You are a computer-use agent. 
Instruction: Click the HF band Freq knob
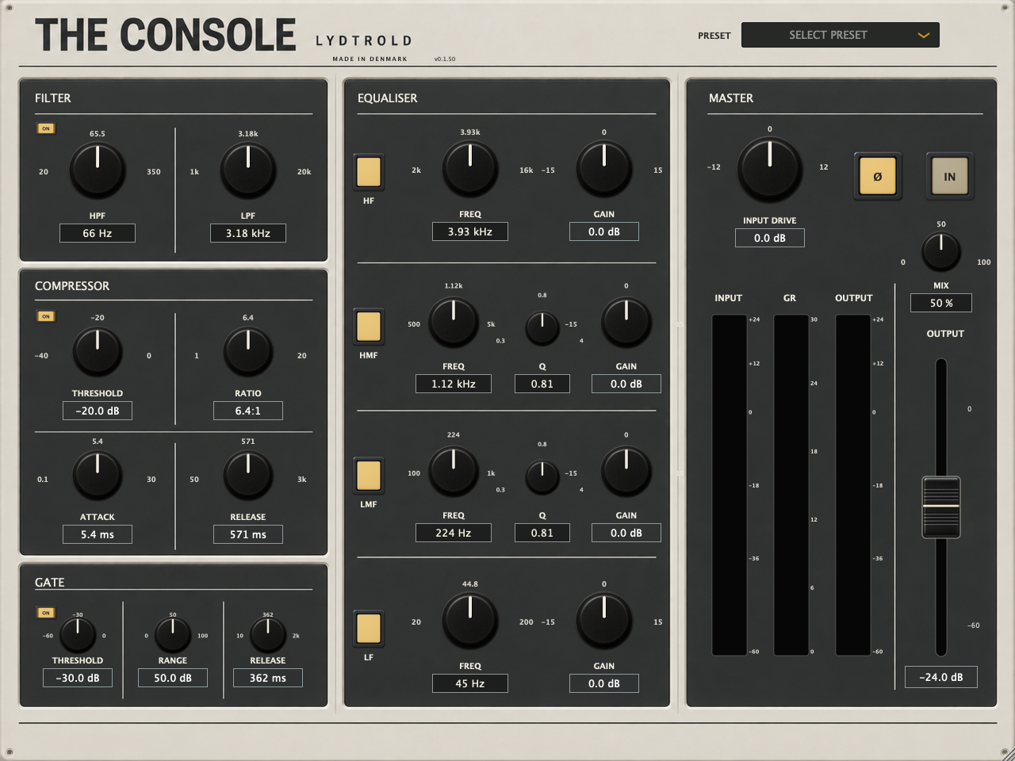(470, 169)
